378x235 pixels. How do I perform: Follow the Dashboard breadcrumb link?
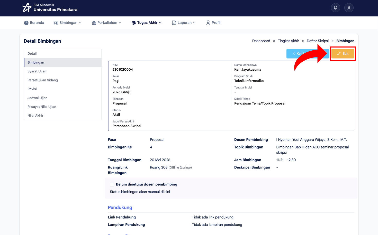point(261,41)
